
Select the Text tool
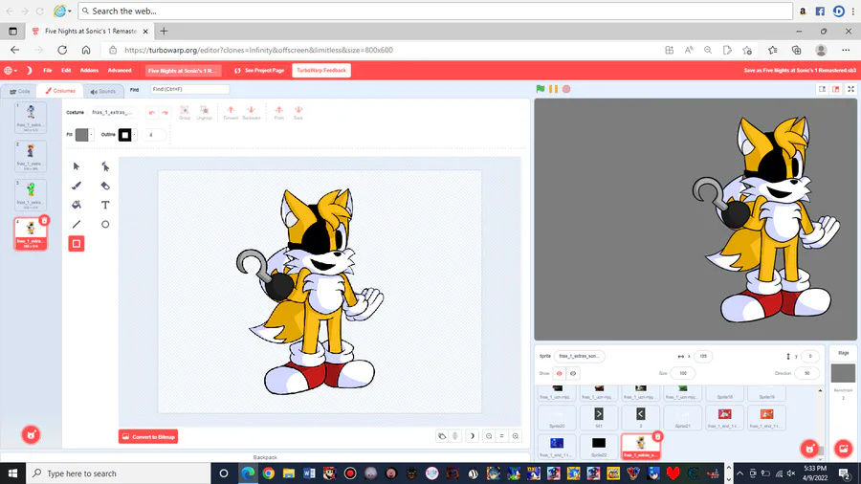click(105, 205)
